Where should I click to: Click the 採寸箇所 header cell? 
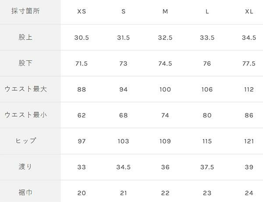pos(25,11)
